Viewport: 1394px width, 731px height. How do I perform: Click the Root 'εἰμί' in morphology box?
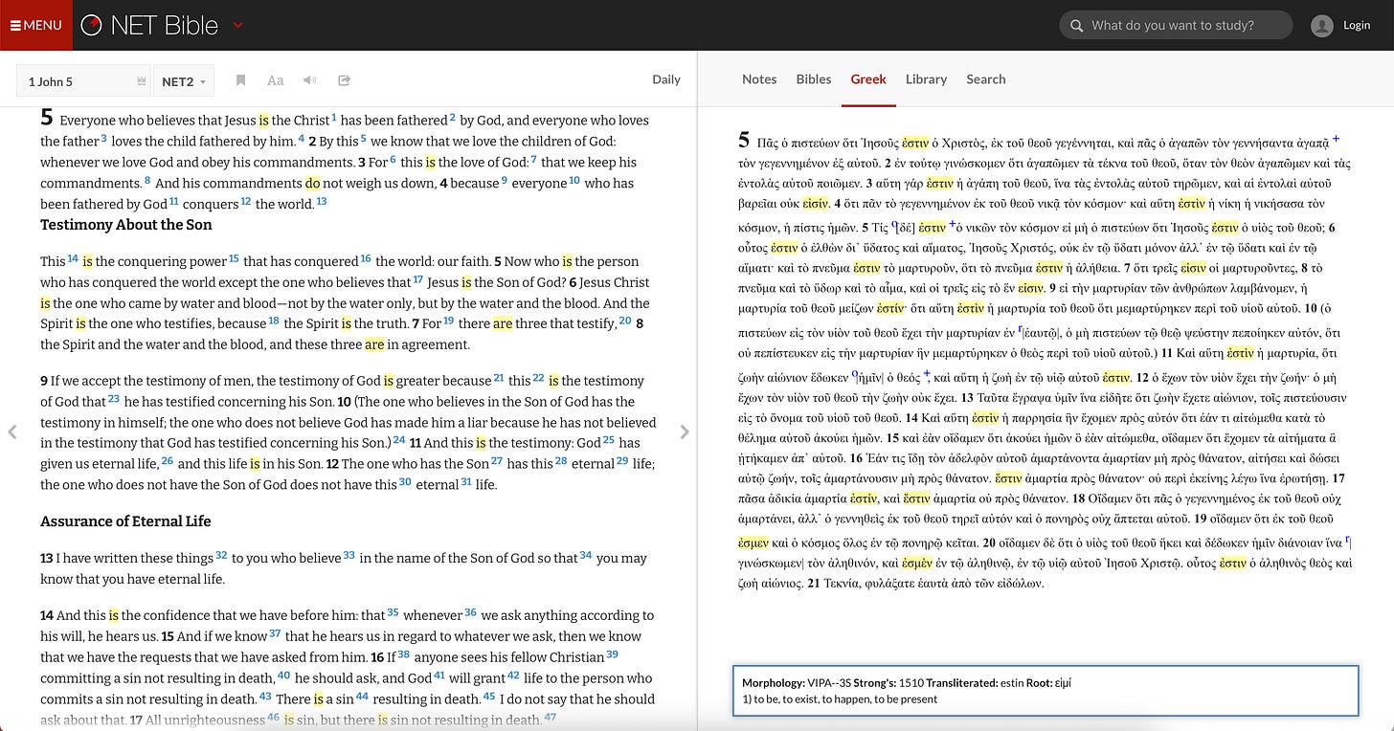pos(1062,683)
